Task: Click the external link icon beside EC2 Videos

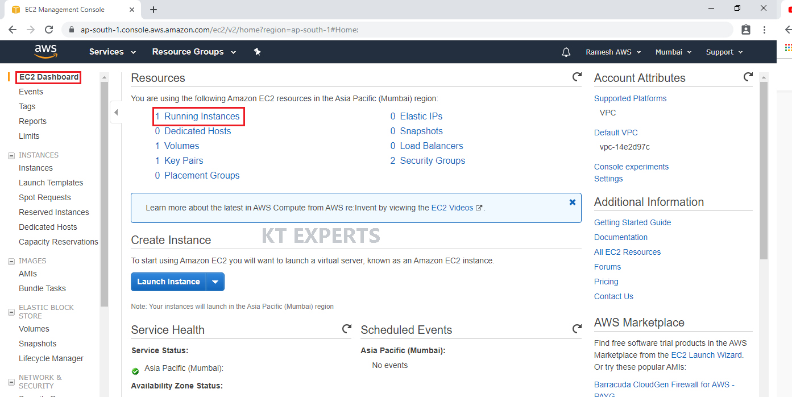Action: click(479, 208)
